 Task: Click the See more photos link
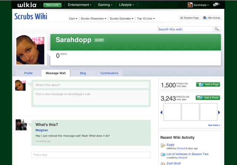coord(214,125)
